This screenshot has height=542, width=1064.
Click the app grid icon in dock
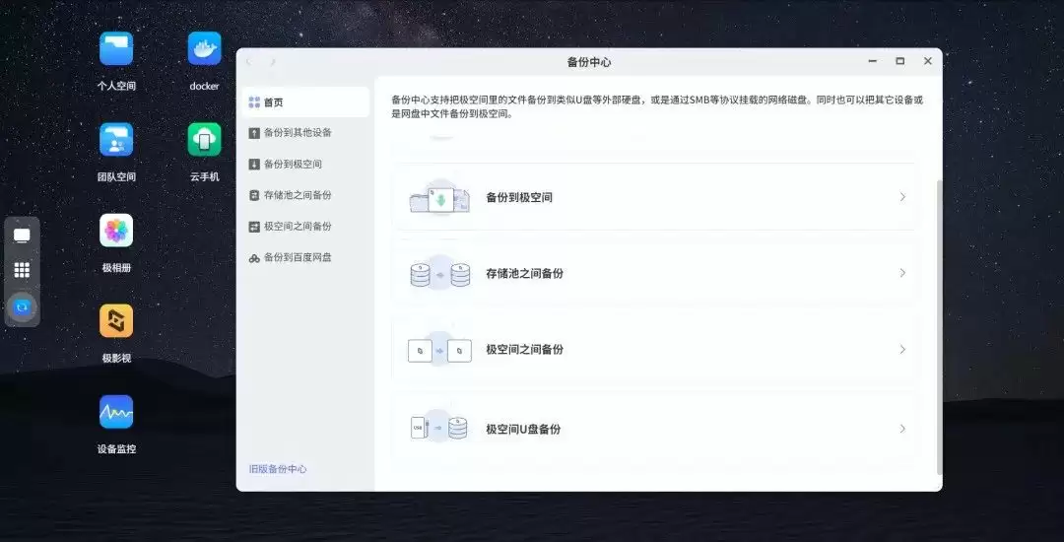tap(22, 270)
